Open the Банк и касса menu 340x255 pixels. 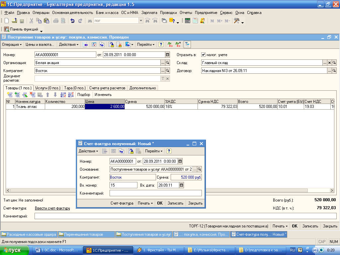(107, 13)
